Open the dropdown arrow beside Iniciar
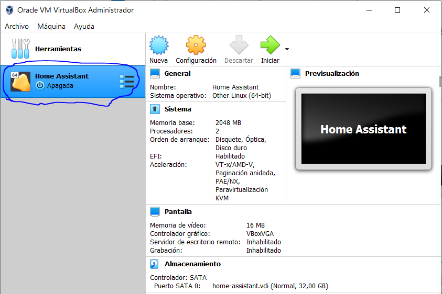The height and width of the screenshot is (294, 442). pyautogui.click(x=287, y=49)
